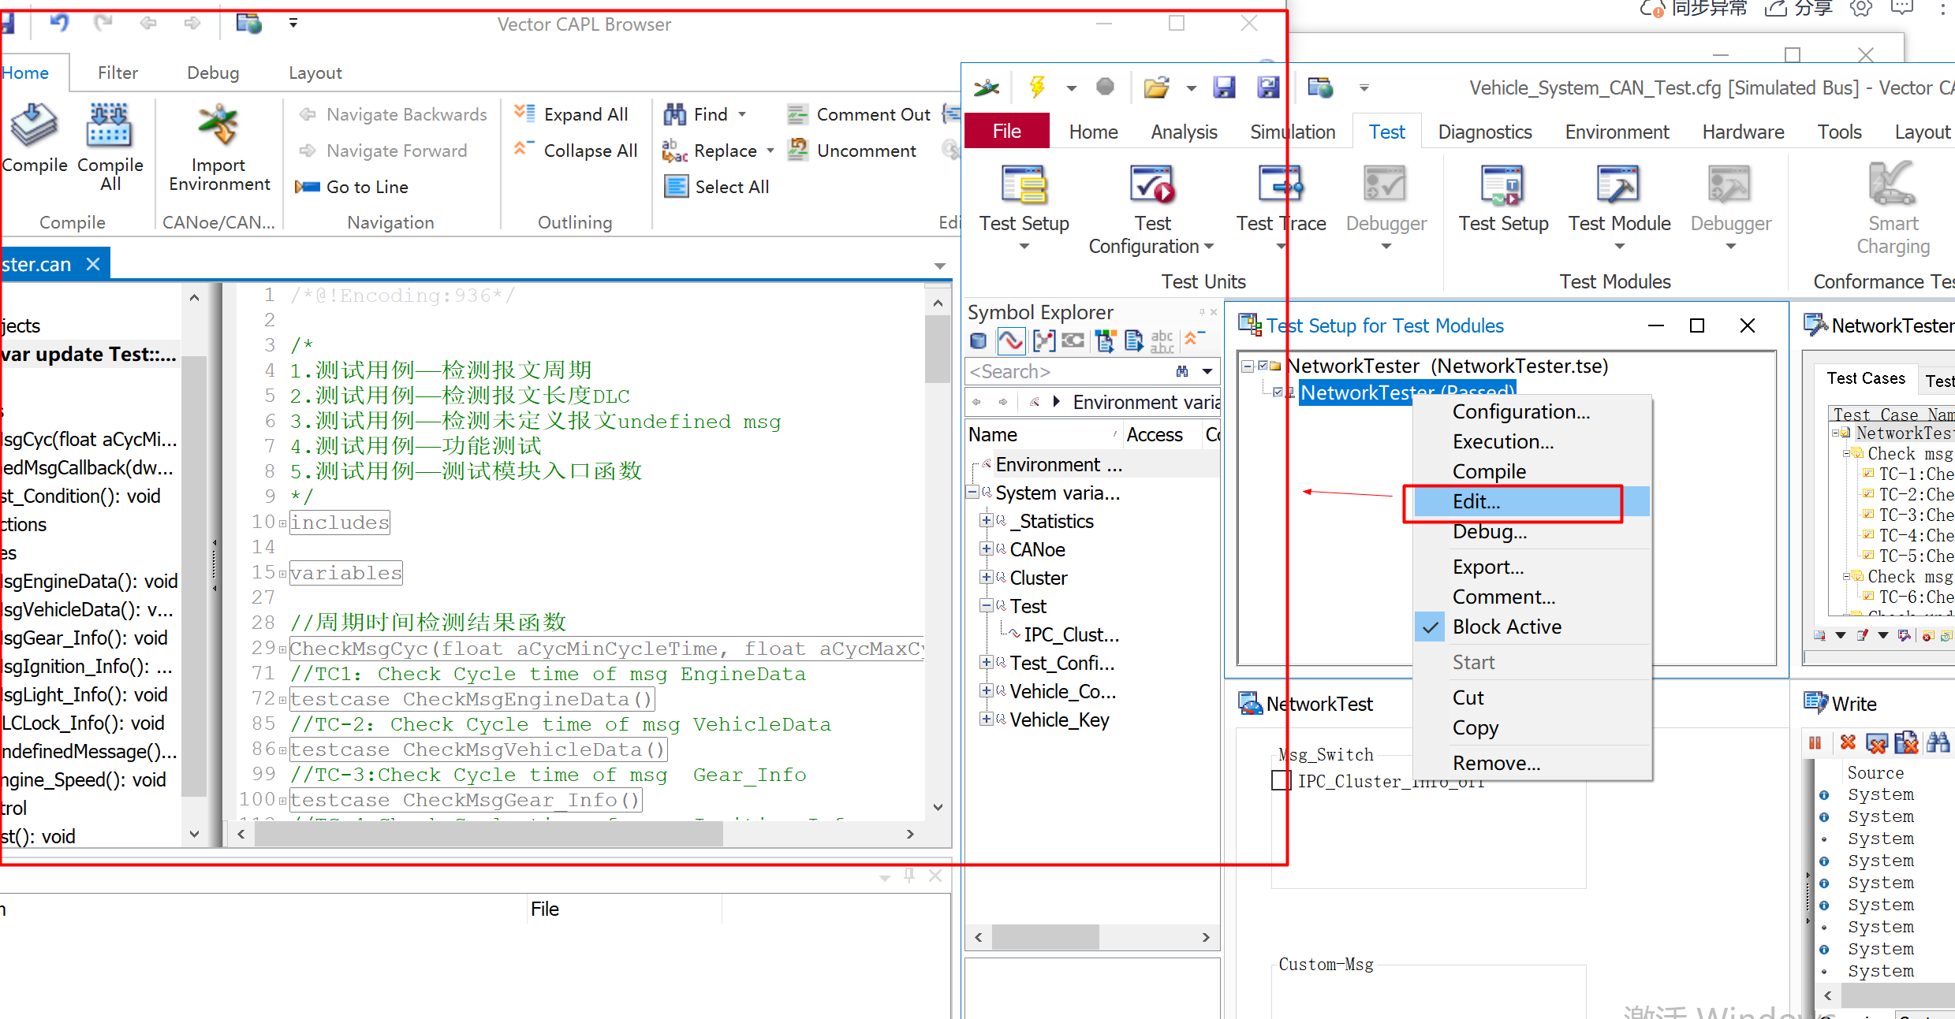1955x1019 pixels.
Task: Click the Stop measurement circle icon
Action: click(1106, 87)
